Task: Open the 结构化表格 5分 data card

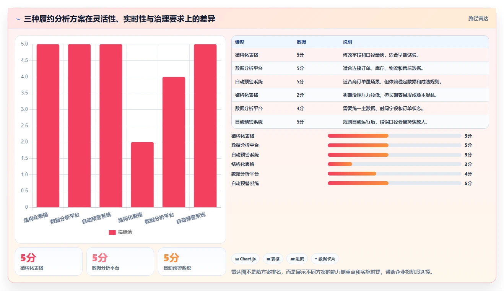Action: click(x=49, y=262)
